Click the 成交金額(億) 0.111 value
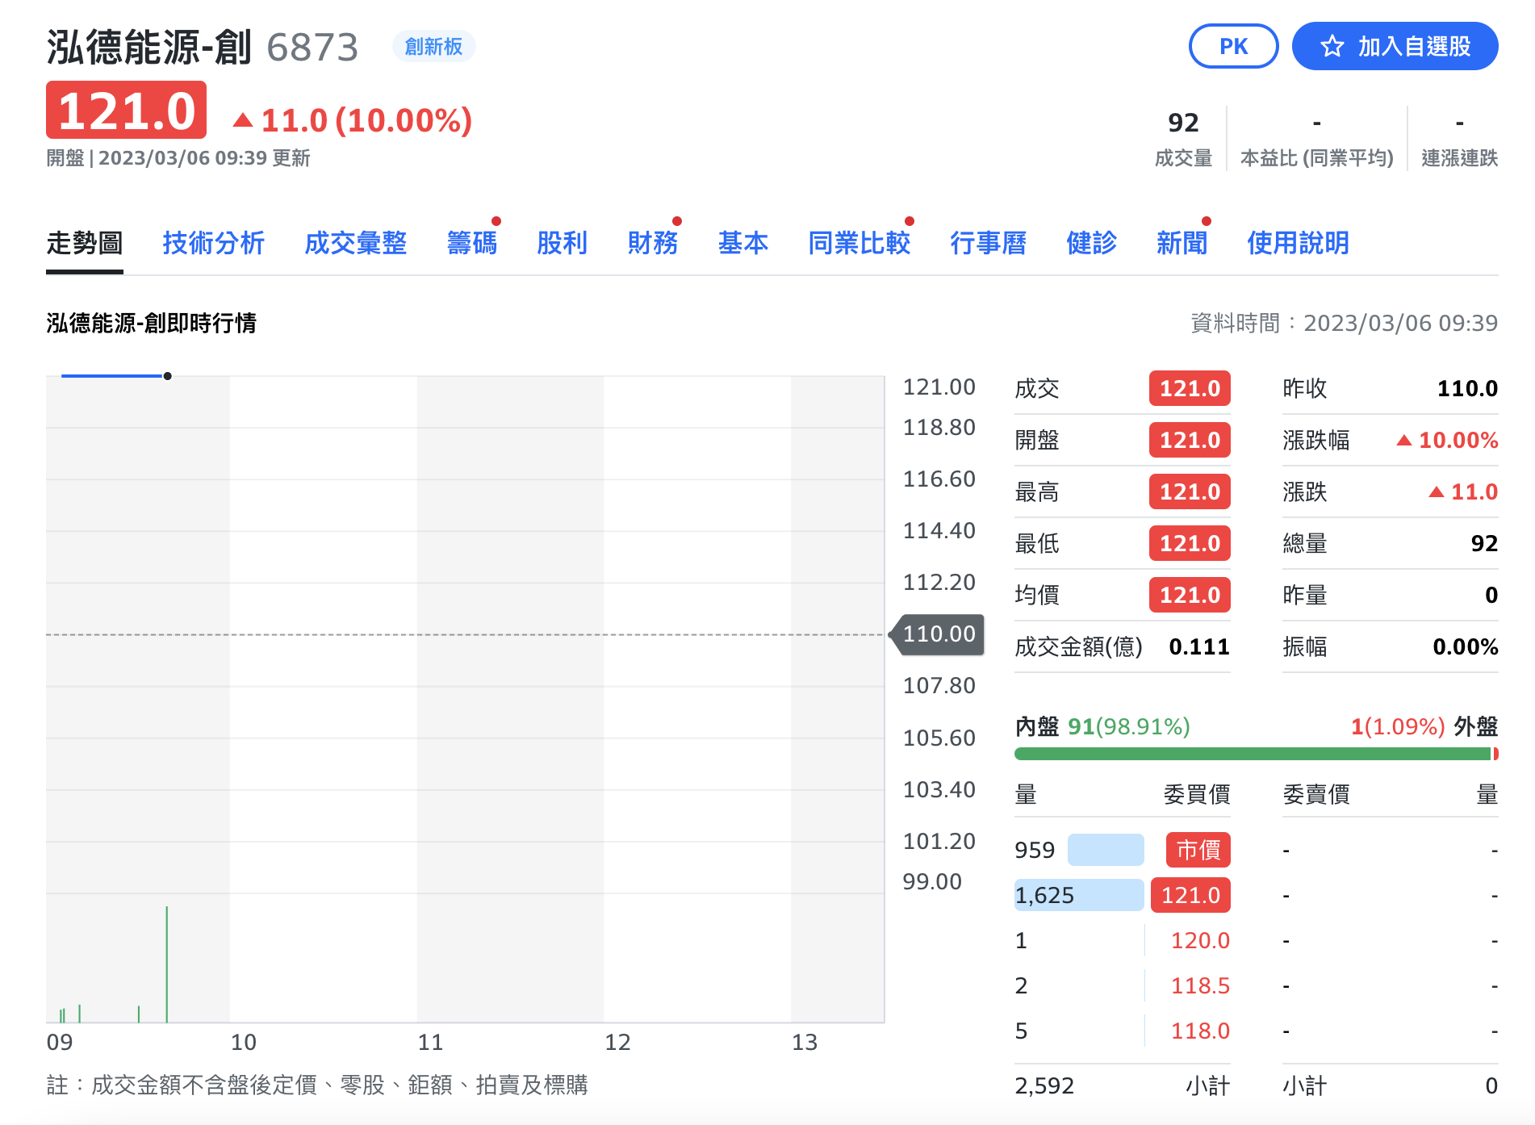Viewport: 1535px width, 1125px height. [x=1199, y=646]
